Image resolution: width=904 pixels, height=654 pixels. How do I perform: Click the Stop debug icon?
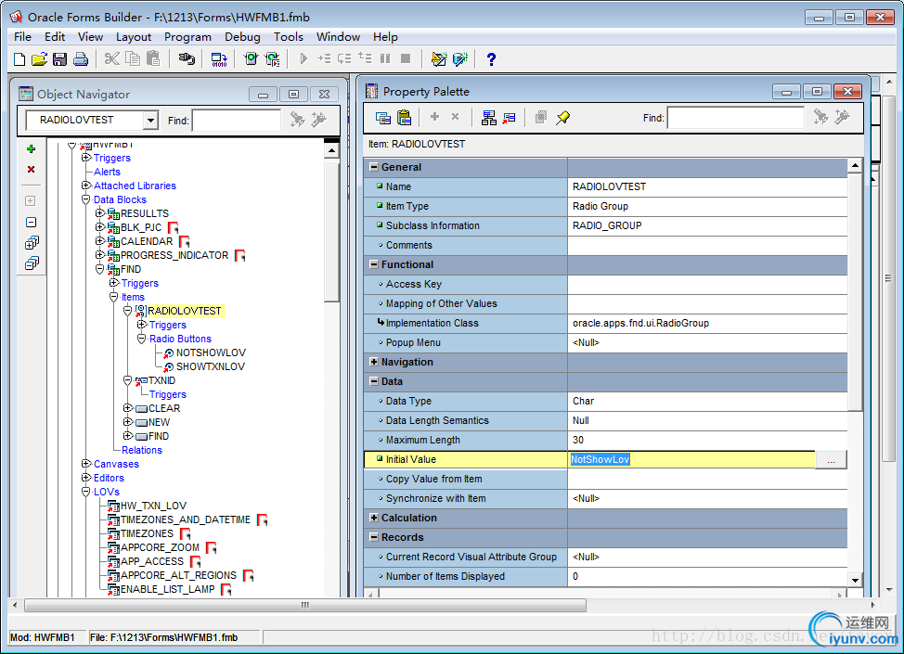point(406,58)
